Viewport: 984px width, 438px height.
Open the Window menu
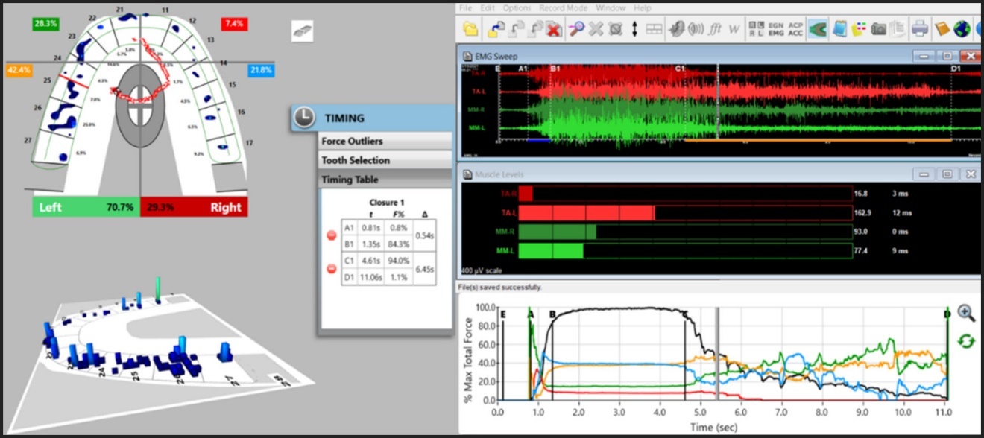point(611,8)
